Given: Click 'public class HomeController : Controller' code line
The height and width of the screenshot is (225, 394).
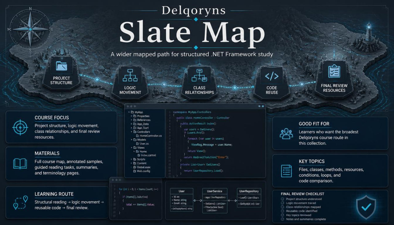Looking at the screenshot, I should (x=203, y=118).
